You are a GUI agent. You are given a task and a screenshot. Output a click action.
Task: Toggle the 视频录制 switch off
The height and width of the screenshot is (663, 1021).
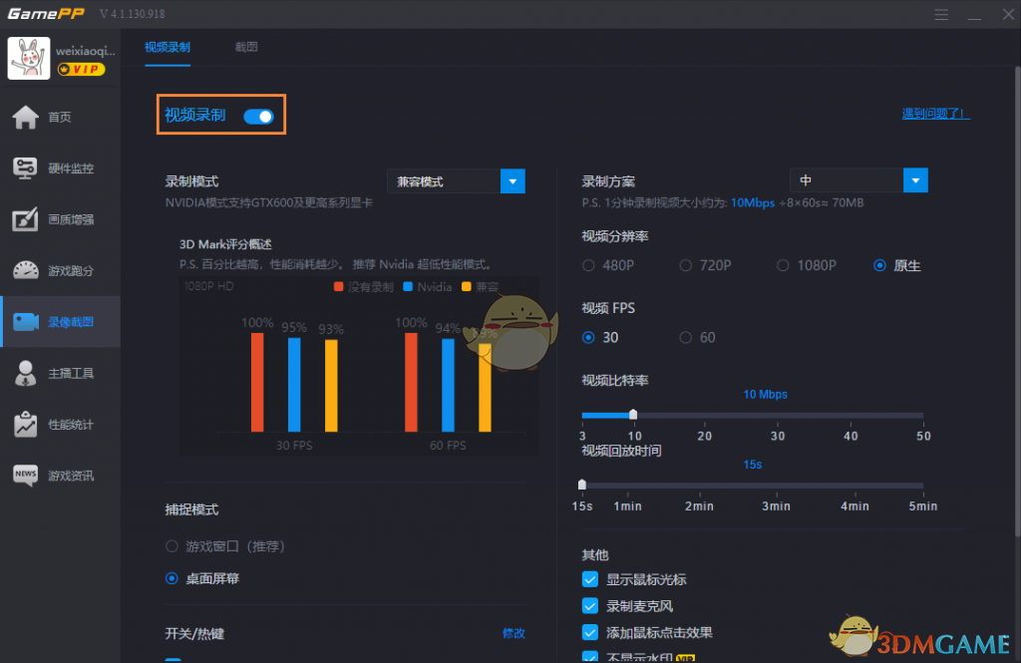click(258, 116)
